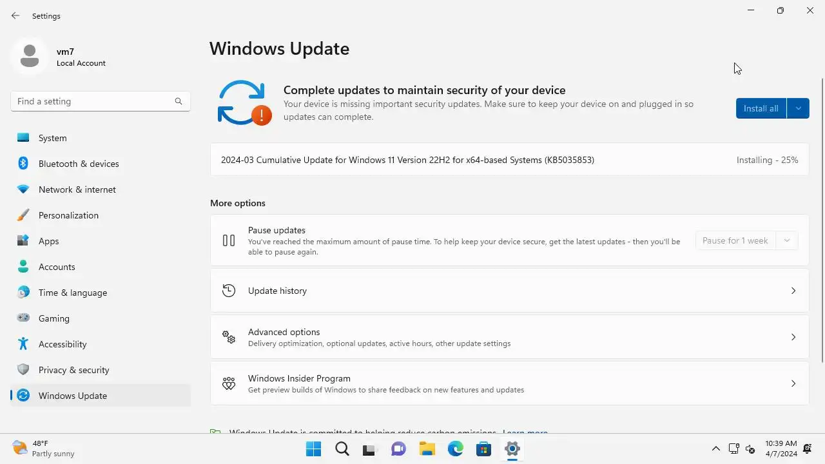Click the Privacy & security shield icon
Image resolution: width=825 pixels, height=464 pixels.
[23, 370]
